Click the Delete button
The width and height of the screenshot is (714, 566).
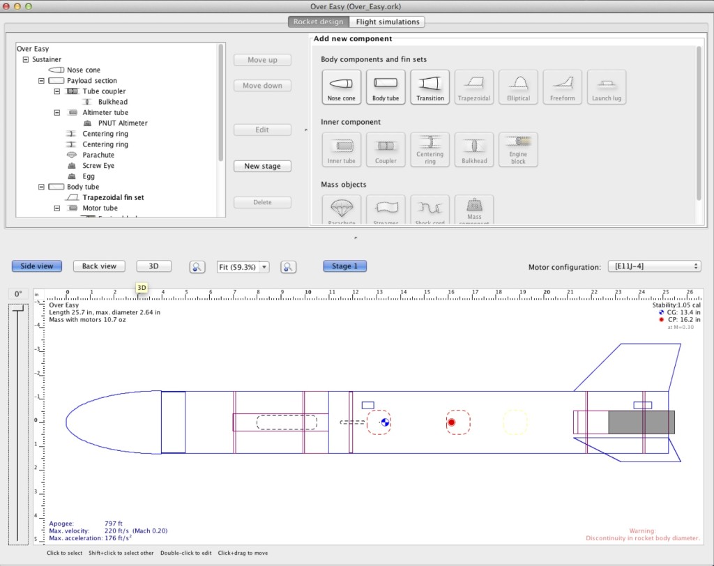[262, 202]
